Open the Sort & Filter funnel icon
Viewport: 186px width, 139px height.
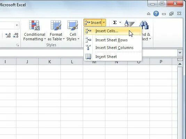[129, 24]
